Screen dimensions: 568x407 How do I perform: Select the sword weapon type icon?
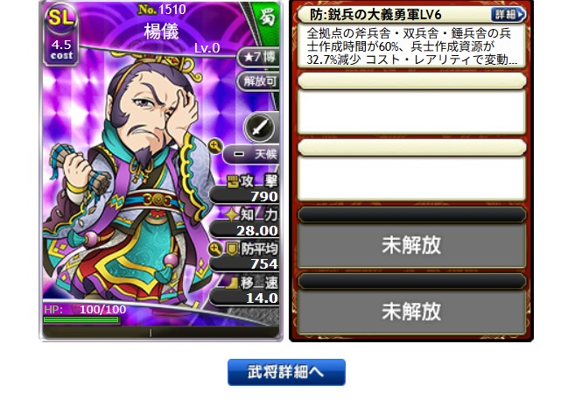(259, 127)
